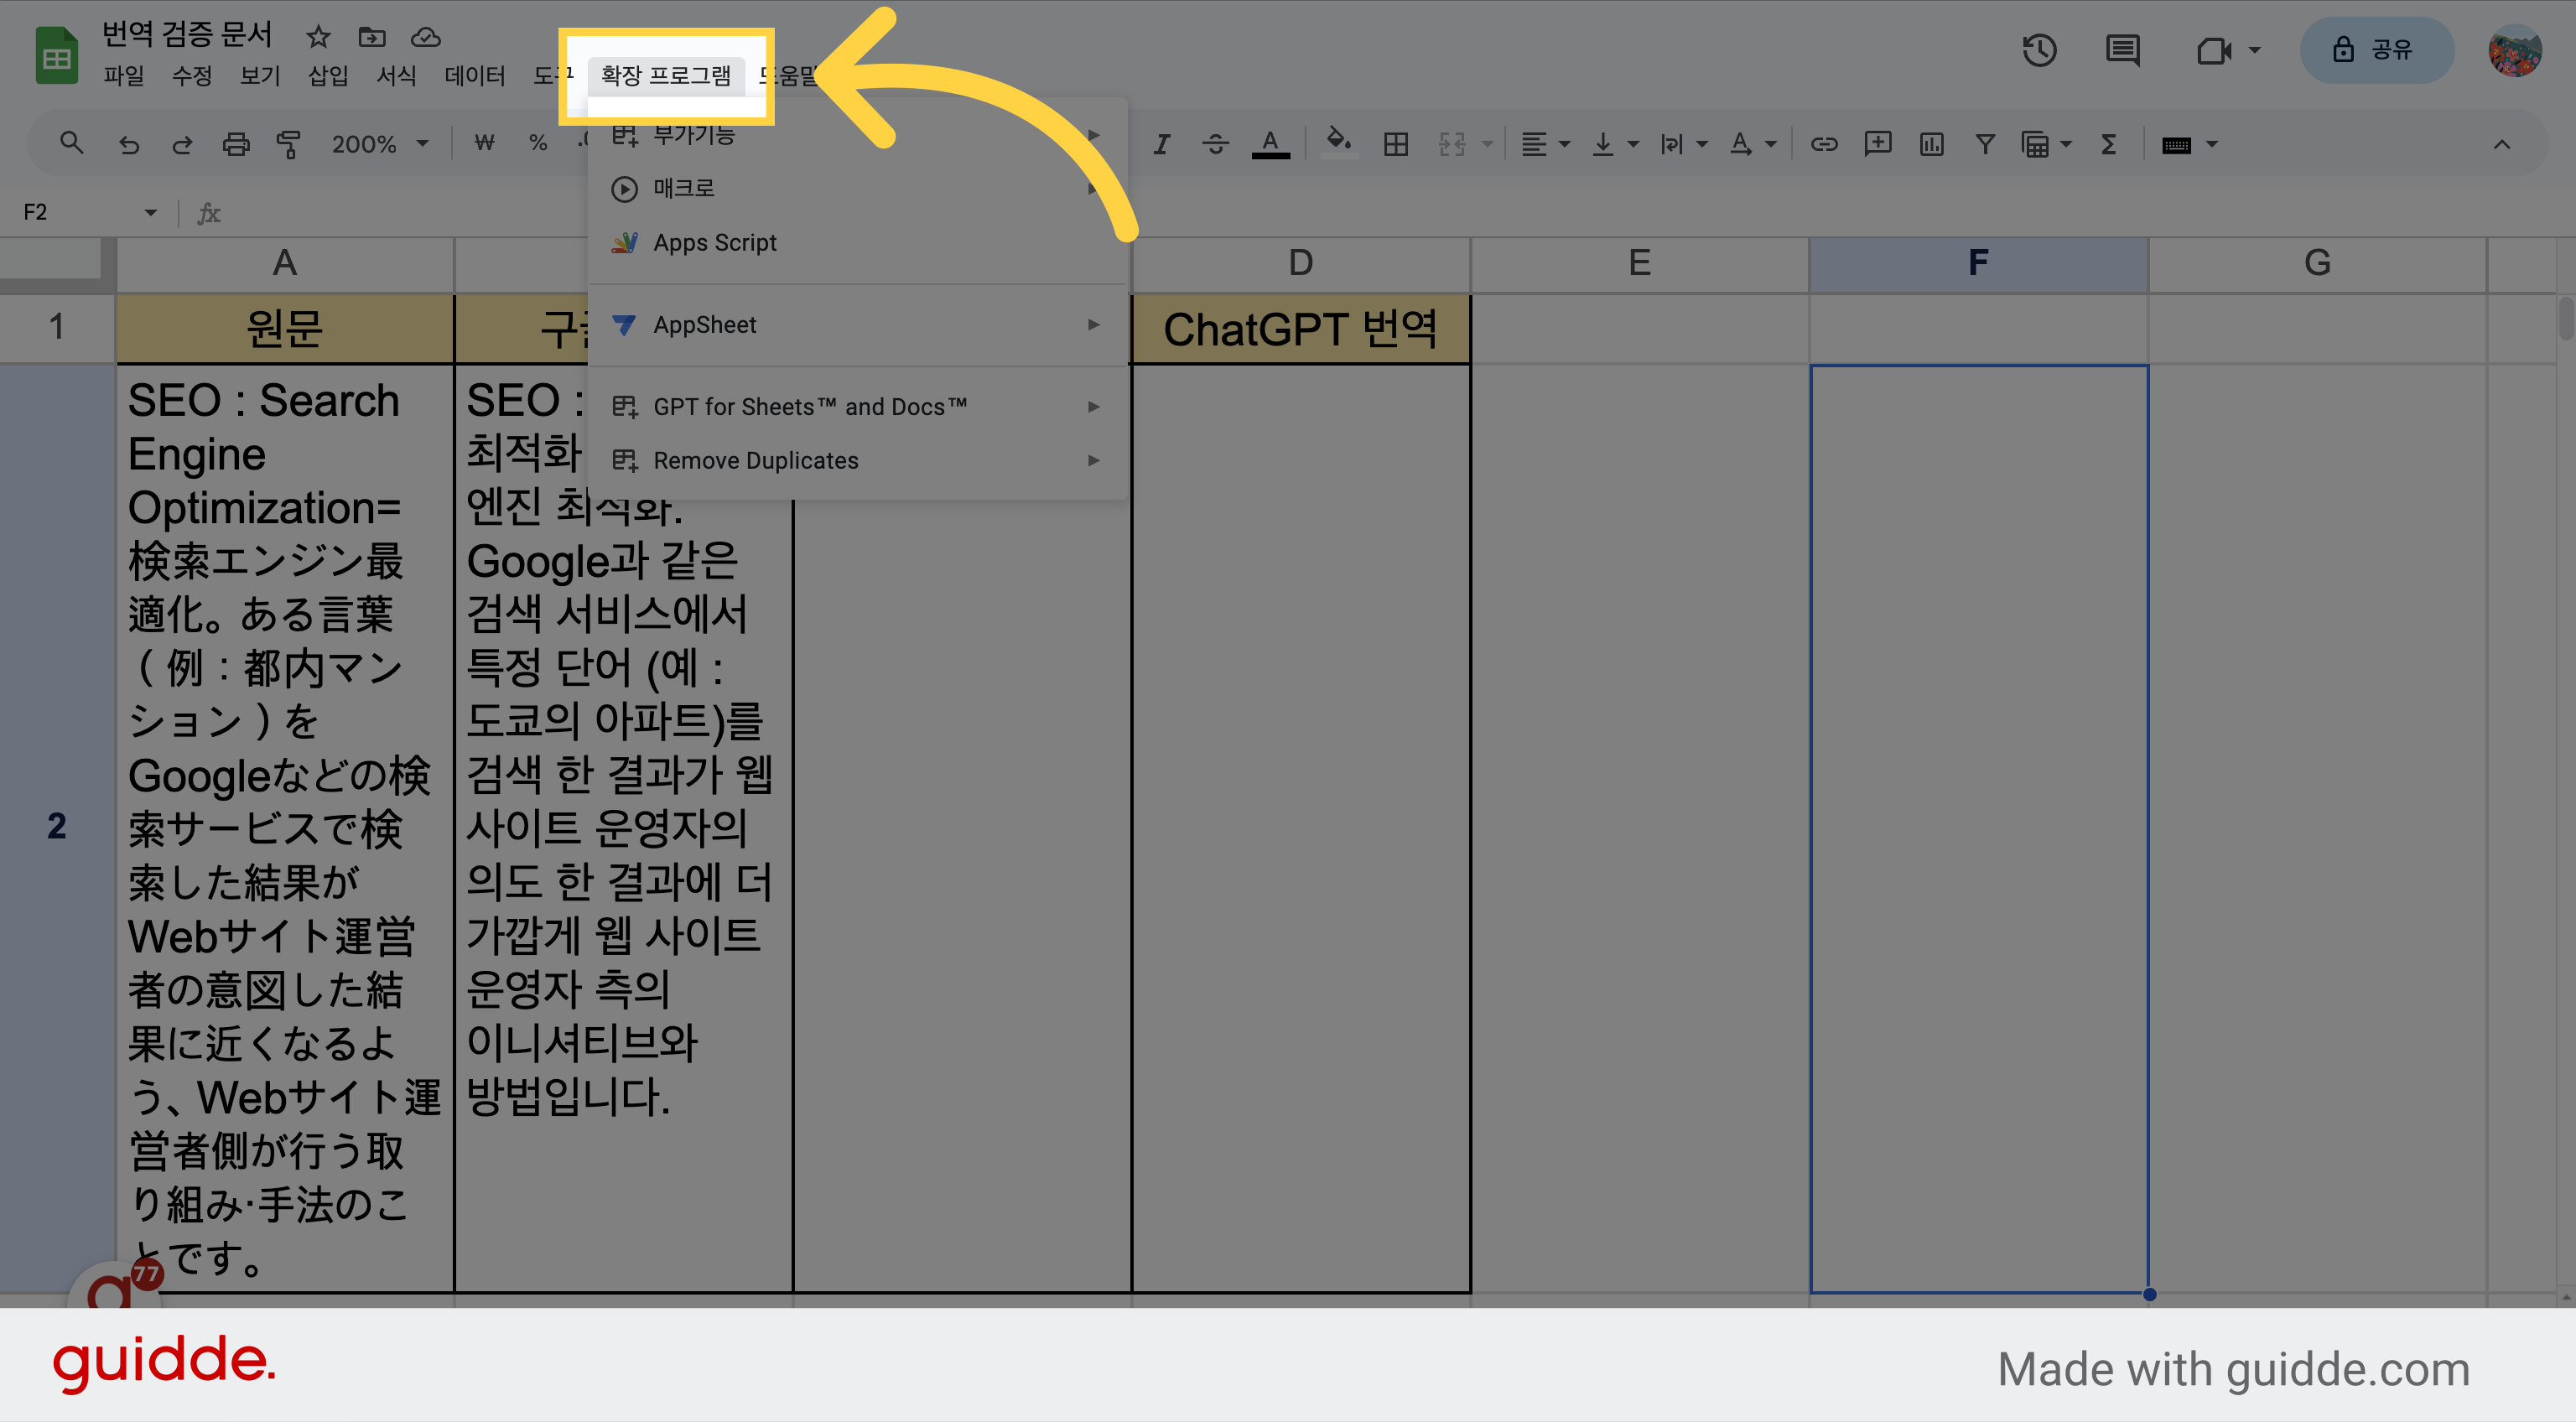
Task: Open the Google account avatar
Action: (x=2515, y=50)
